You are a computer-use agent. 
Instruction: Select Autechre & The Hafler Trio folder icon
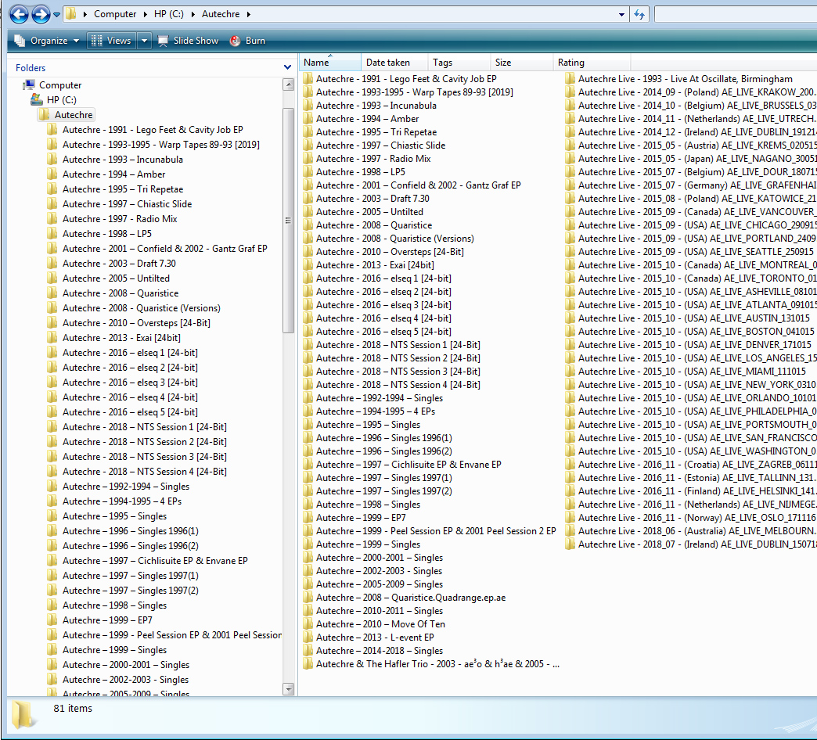pyautogui.click(x=308, y=663)
